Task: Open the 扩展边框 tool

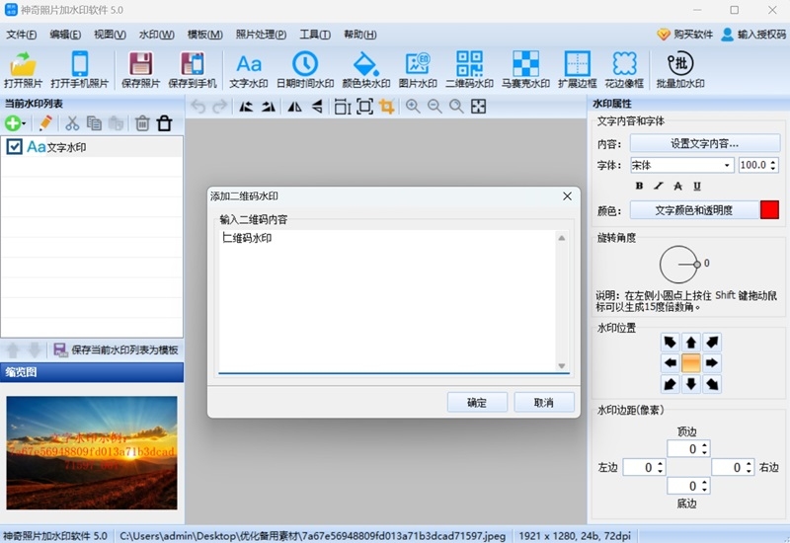Action: (578, 70)
